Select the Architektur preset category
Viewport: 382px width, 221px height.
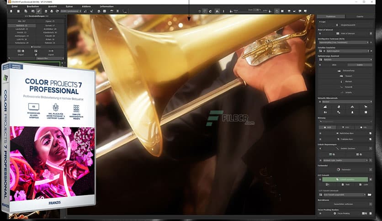[50, 29]
